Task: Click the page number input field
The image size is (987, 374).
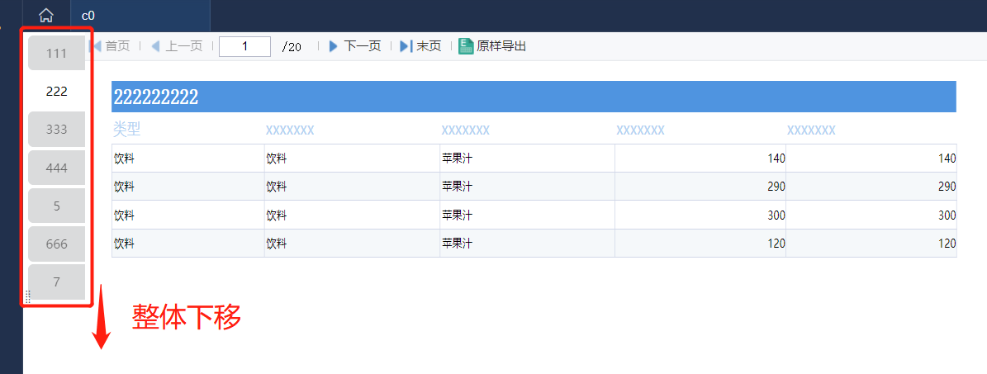Action: [244, 46]
